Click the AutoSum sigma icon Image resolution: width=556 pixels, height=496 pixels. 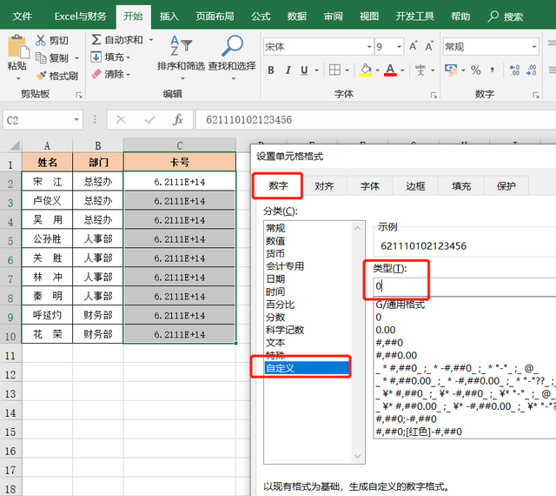(x=96, y=39)
